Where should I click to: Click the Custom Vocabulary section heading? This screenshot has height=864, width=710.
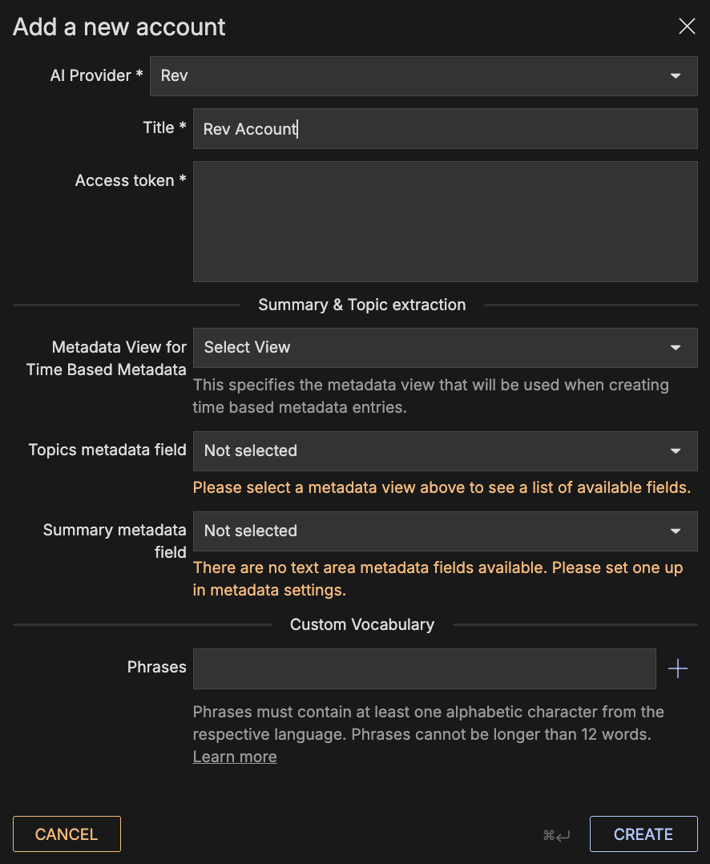click(361, 625)
